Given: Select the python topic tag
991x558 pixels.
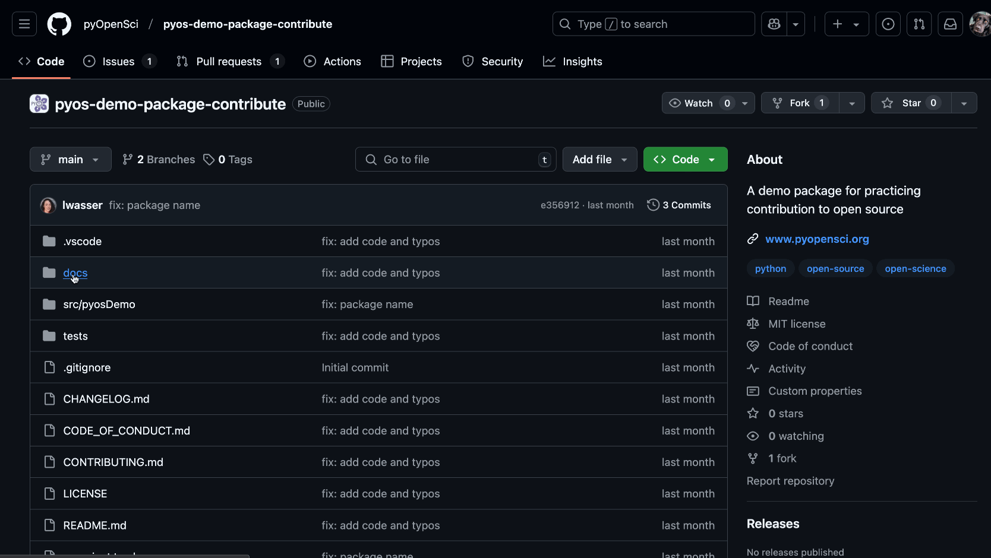Looking at the screenshot, I should pyautogui.click(x=771, y=268).
